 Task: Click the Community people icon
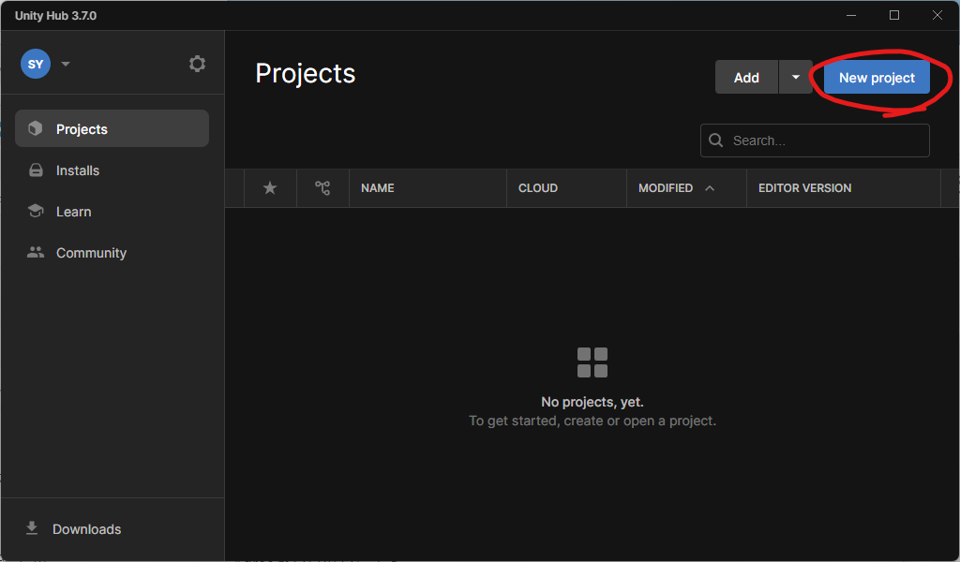click(36, 252)
